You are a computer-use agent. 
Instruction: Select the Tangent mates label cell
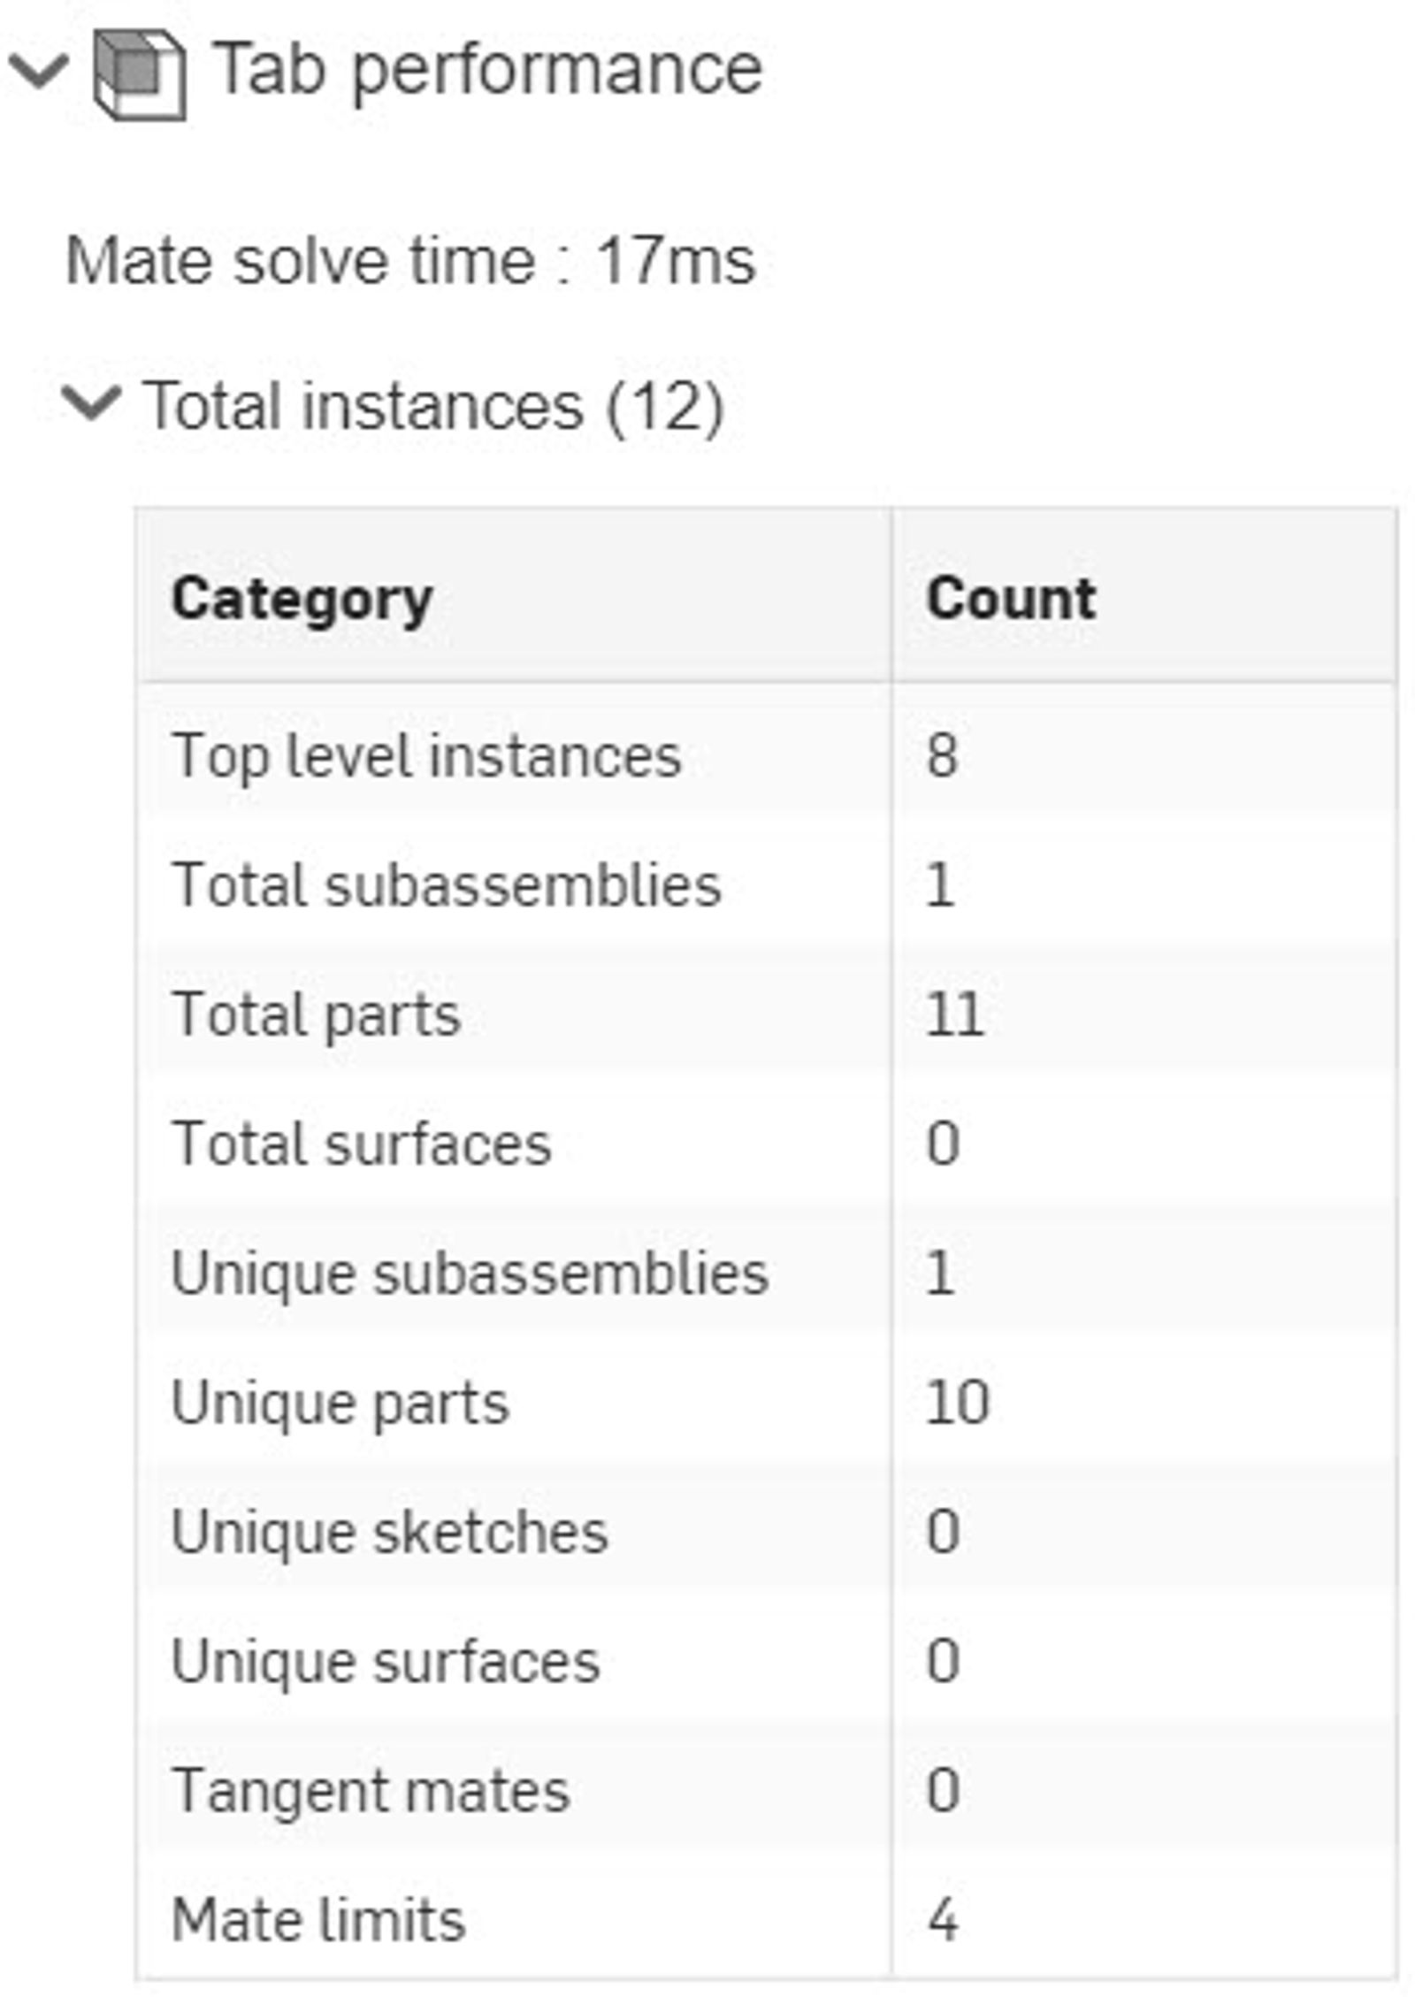pos(371,1790)
